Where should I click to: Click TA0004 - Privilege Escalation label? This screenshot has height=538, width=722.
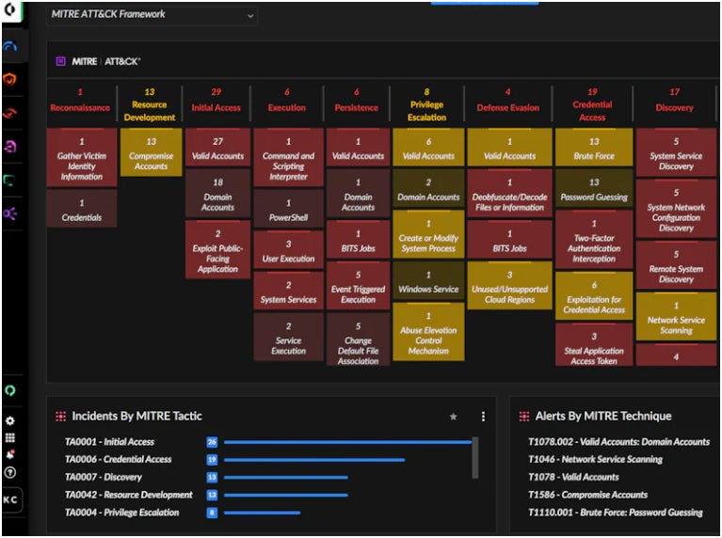pyautogui.click(x=121, y=513)
